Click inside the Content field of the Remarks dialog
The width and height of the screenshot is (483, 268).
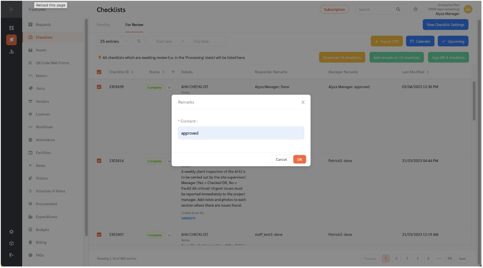click(x=241, y=133)
